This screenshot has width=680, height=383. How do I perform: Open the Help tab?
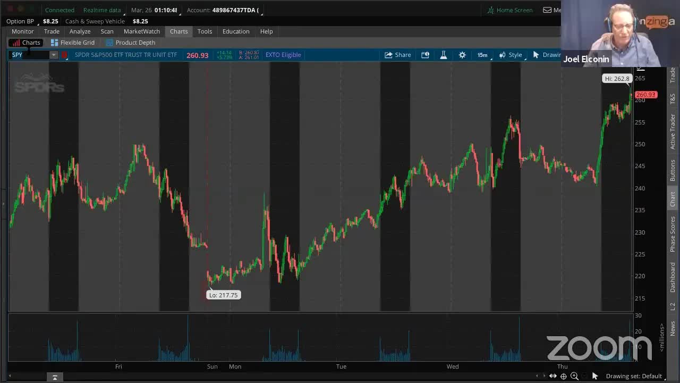266,31
